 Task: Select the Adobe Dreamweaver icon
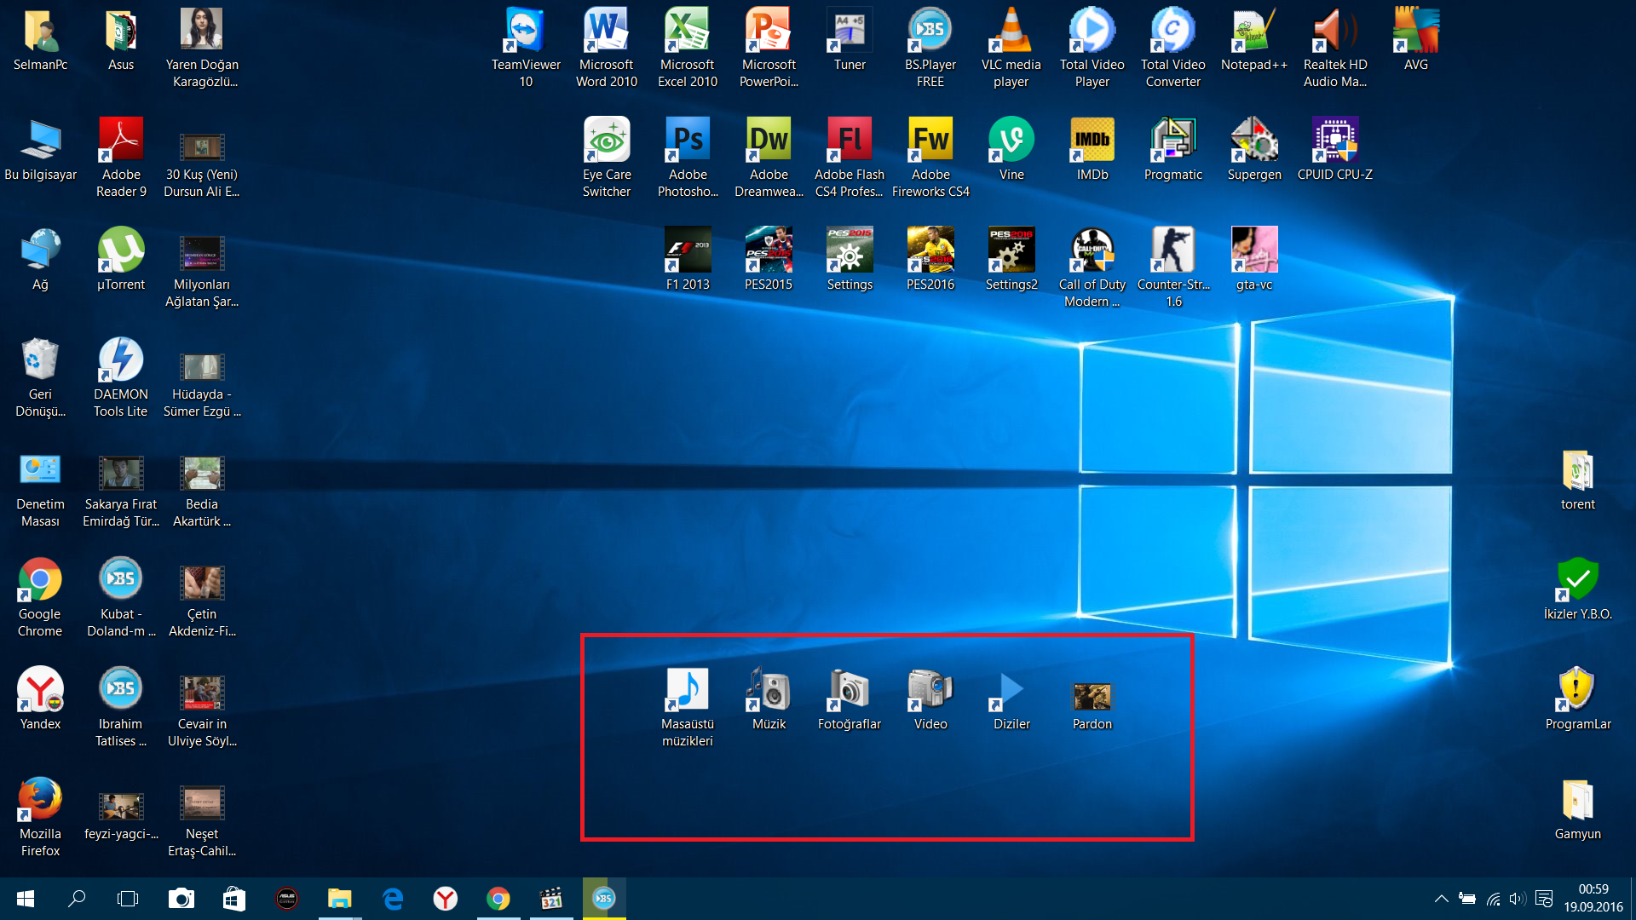point(769,158)
